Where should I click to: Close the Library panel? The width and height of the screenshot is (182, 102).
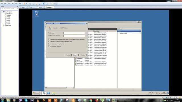coord(18,6)
